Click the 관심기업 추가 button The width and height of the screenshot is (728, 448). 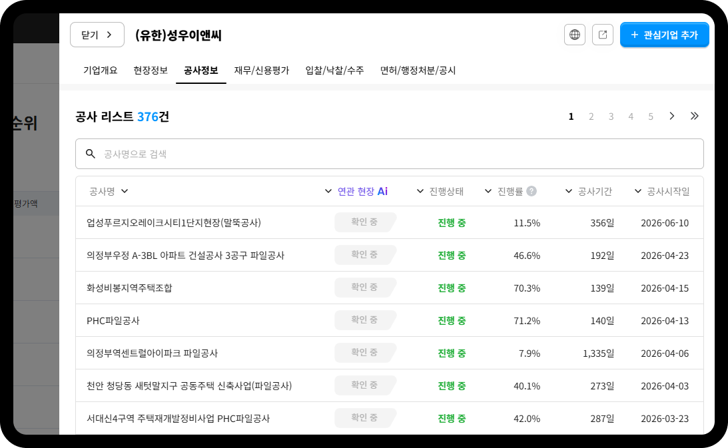[x=665, y=35]
